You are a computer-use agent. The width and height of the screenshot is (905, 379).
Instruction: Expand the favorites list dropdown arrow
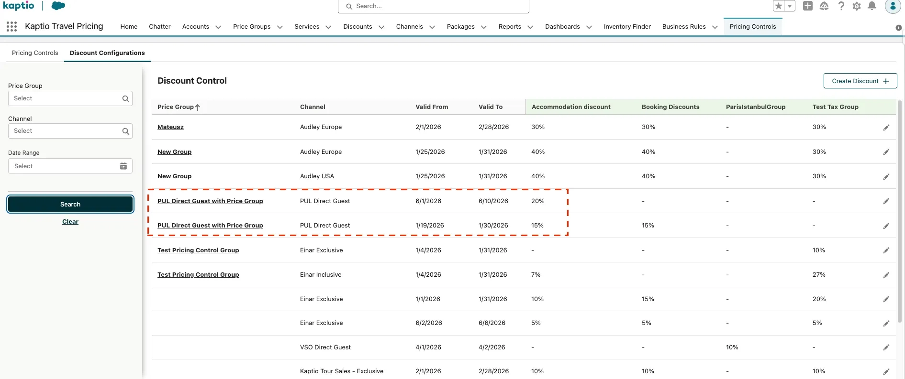pos(790,6)
